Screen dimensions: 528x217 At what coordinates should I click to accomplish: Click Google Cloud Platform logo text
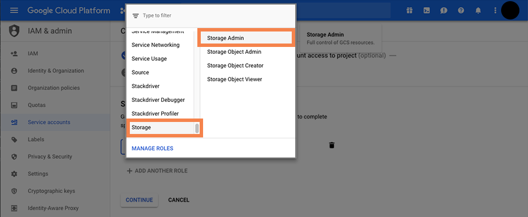click(69, 10)
